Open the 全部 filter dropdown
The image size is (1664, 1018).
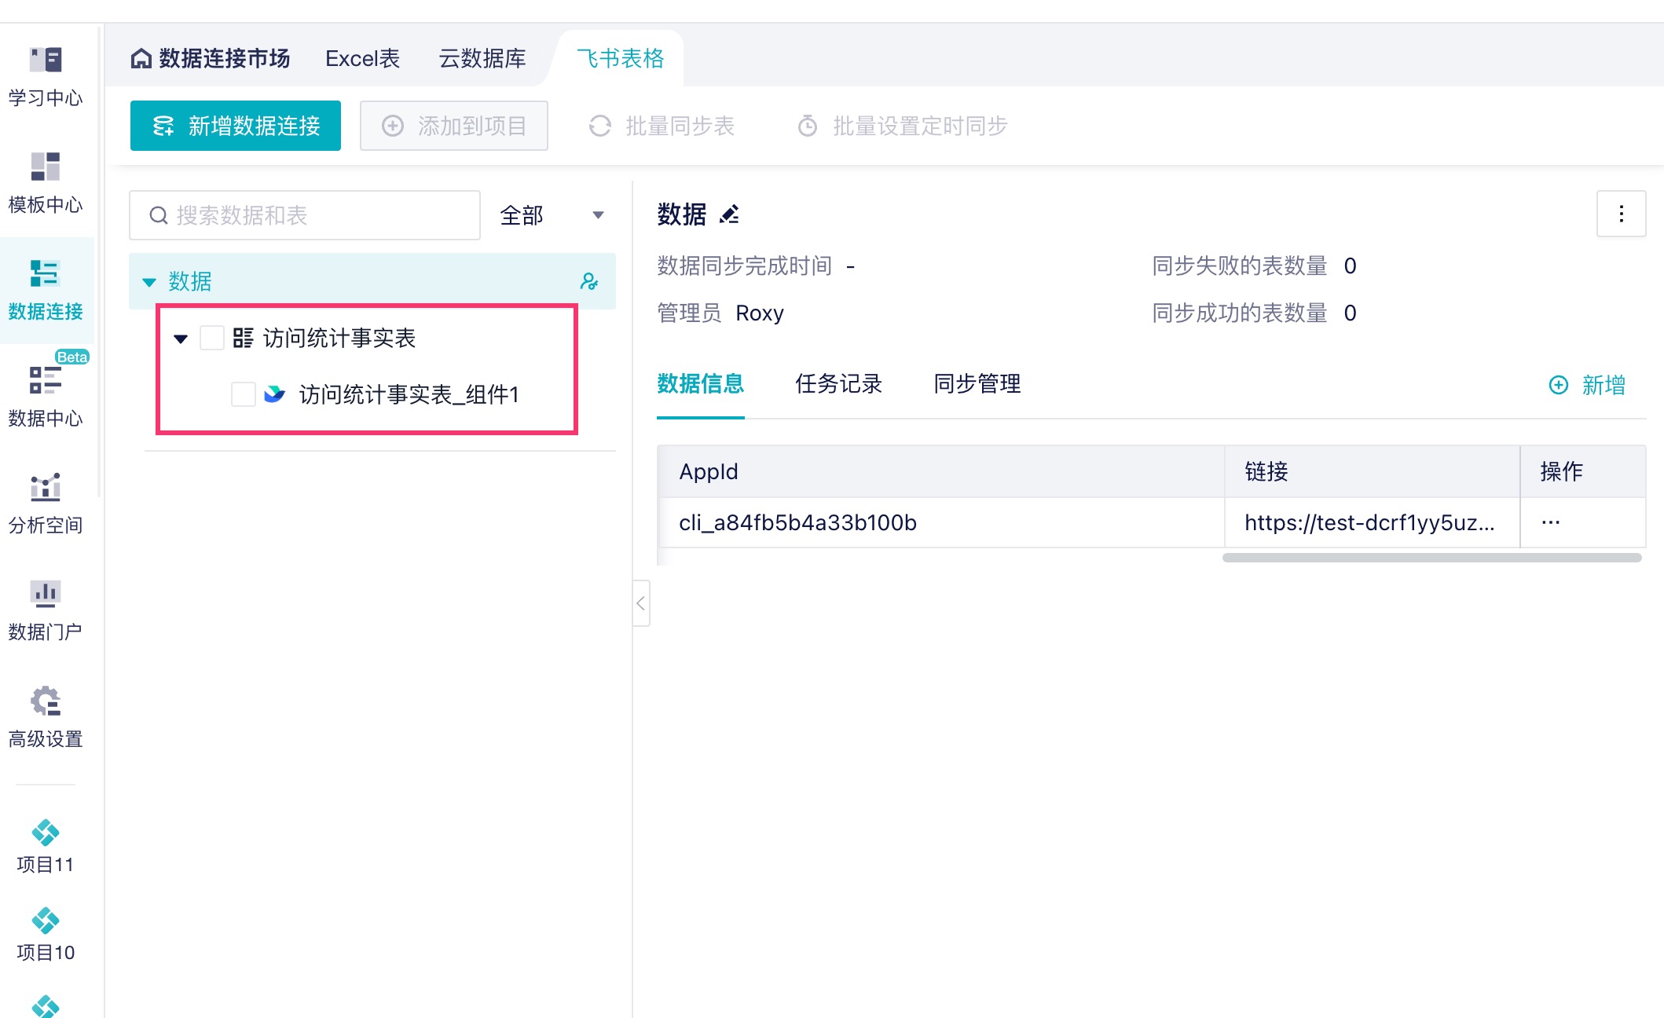[x=552, y=215]
